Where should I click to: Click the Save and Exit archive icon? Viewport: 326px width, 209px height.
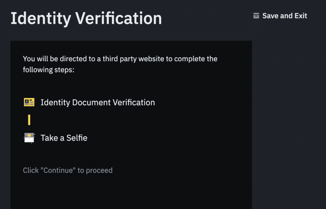(256, 16)
